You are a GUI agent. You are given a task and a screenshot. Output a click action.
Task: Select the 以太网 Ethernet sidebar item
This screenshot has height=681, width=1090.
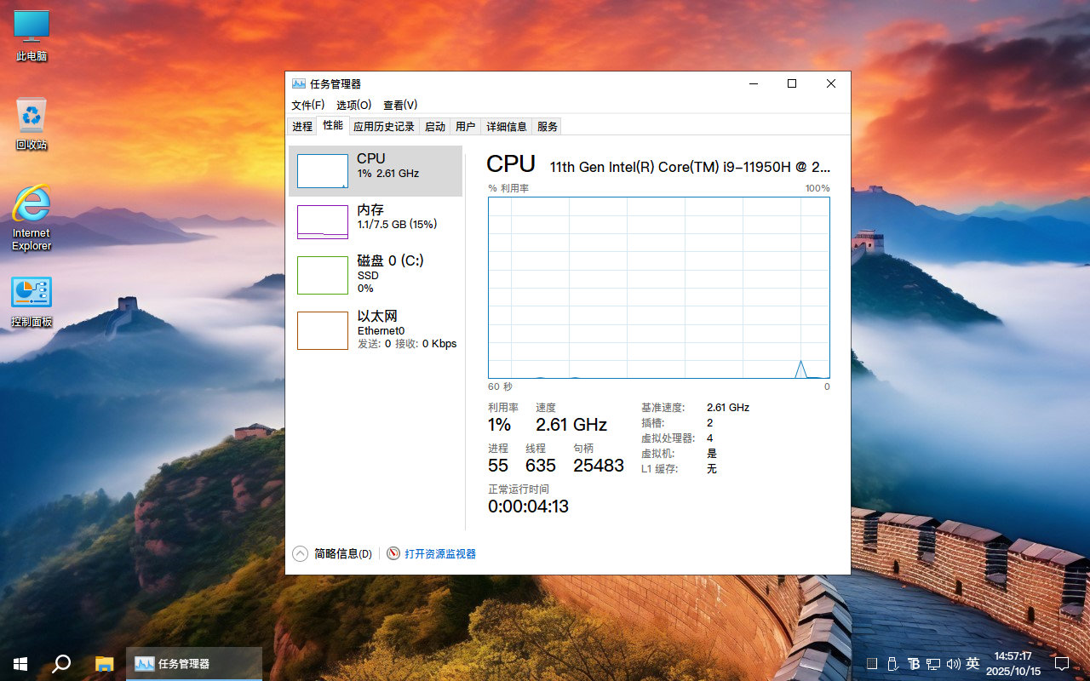pyautogui.click(x=376, y=329)
